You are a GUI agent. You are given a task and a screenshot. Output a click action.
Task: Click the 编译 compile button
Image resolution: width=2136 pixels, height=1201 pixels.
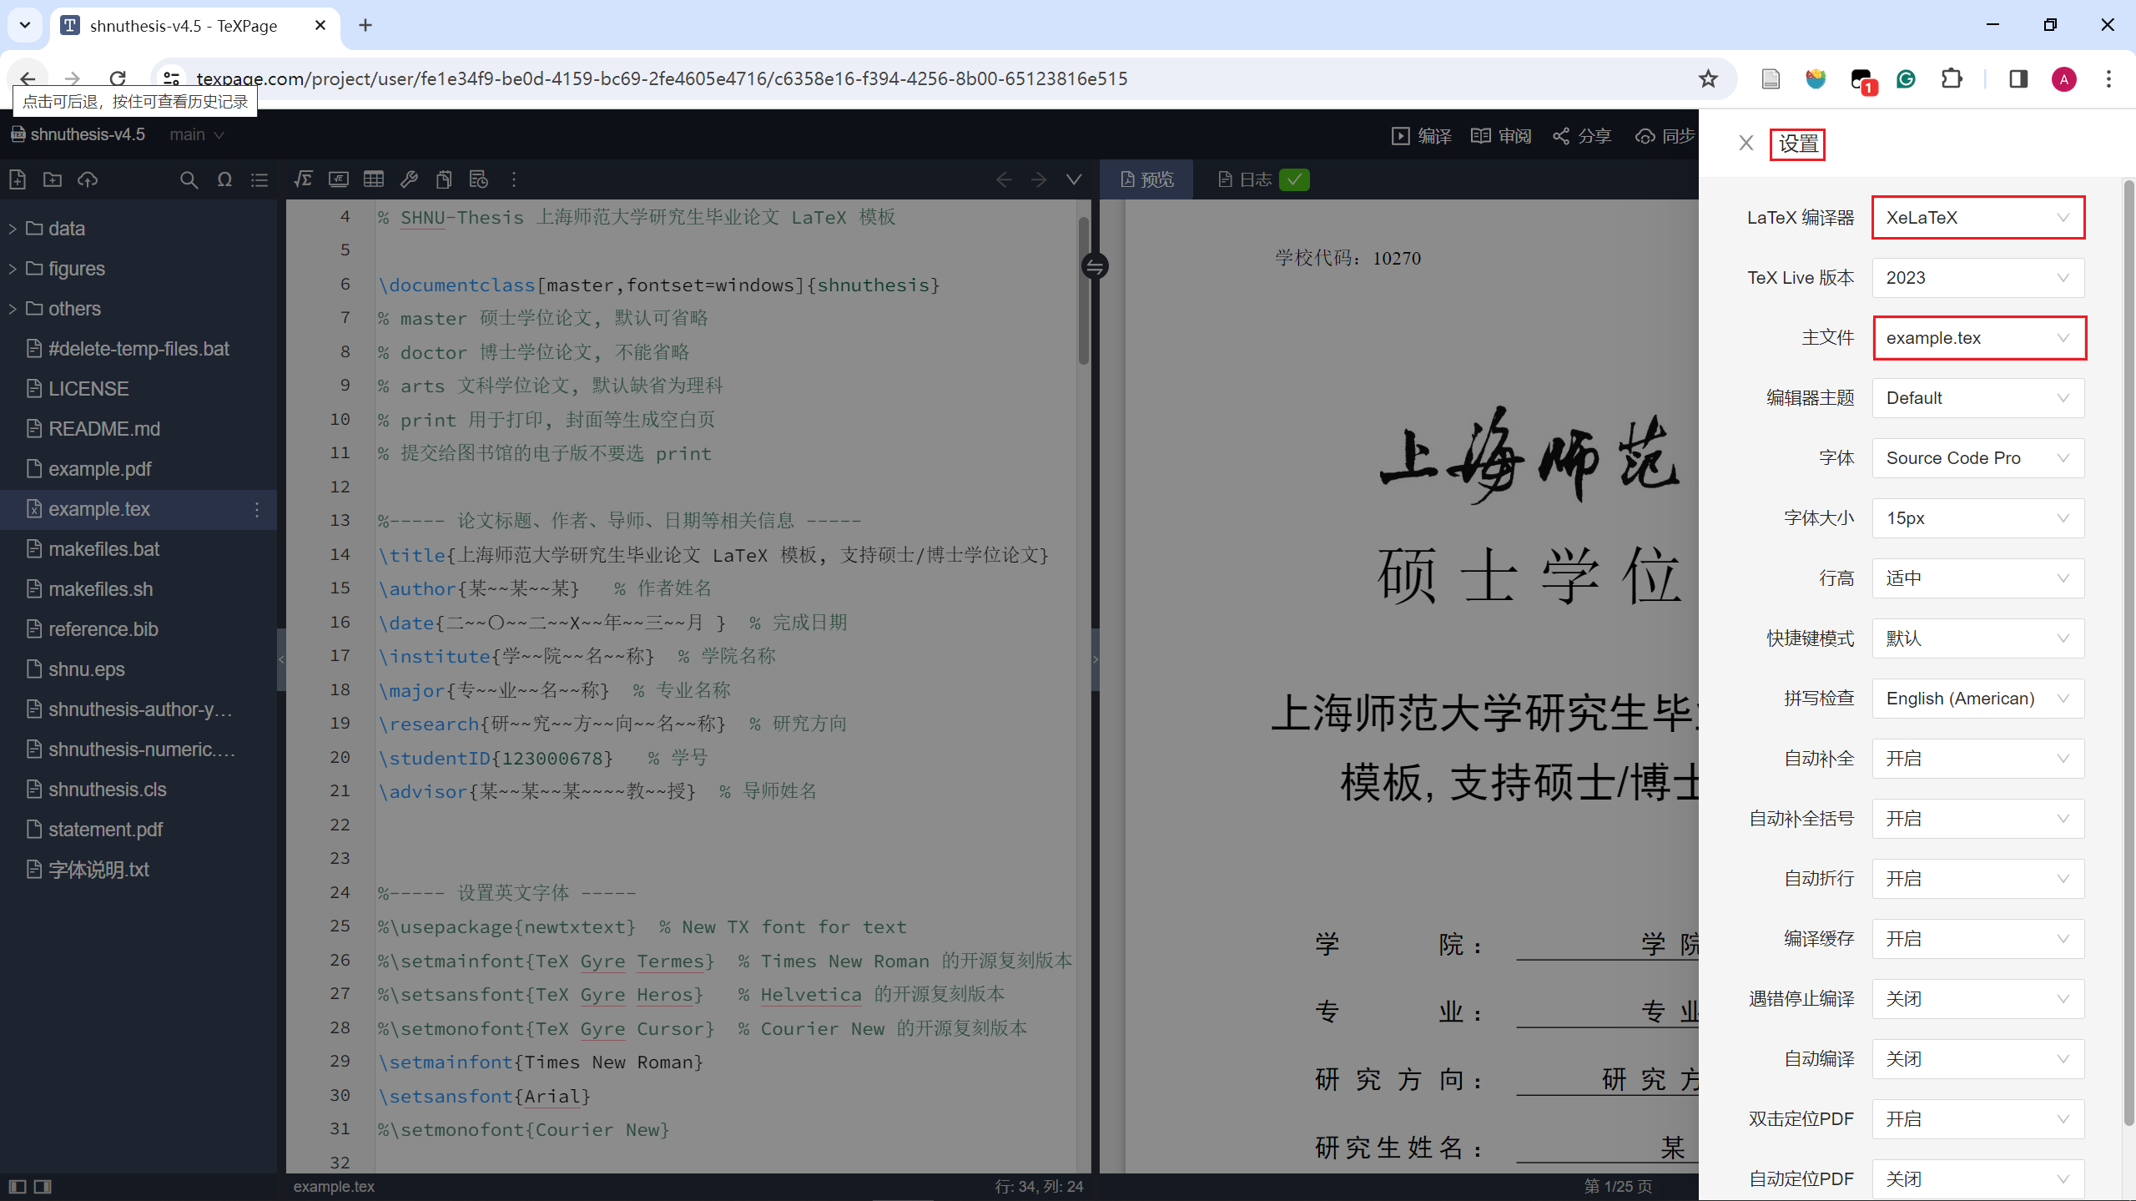click(1422, 136)
